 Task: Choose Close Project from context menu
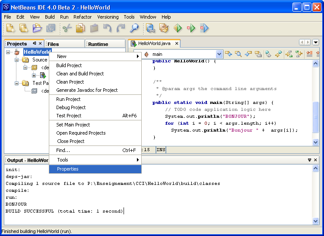tap(95, 141)
